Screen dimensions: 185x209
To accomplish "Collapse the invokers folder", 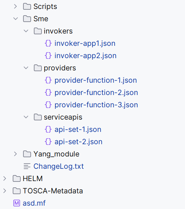I will pyautogui.click(x=26, y=31).
